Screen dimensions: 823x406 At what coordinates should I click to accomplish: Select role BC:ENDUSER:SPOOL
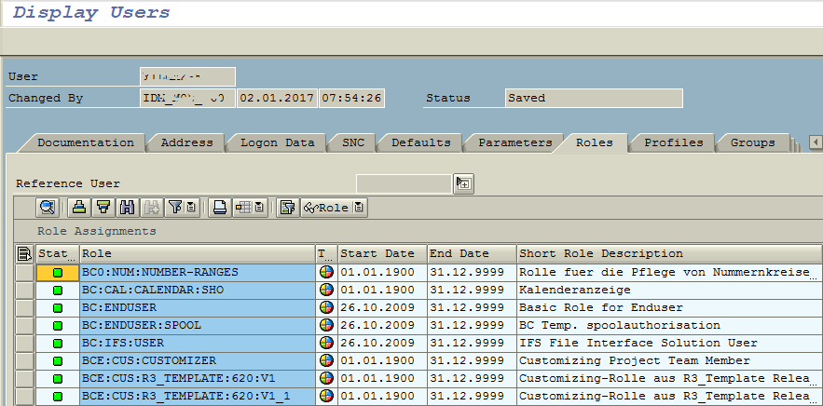tap(198, 325)
